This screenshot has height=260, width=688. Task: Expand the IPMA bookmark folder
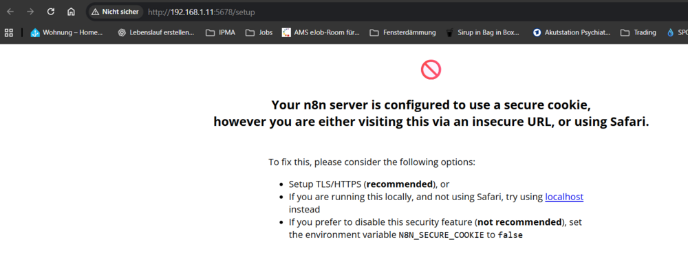220,32
